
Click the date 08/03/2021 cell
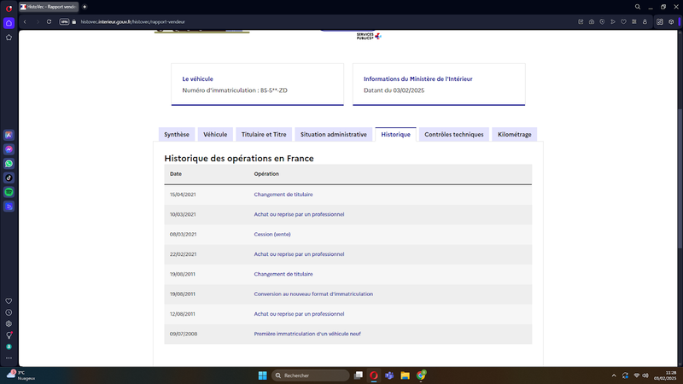(x=183, y=234)
